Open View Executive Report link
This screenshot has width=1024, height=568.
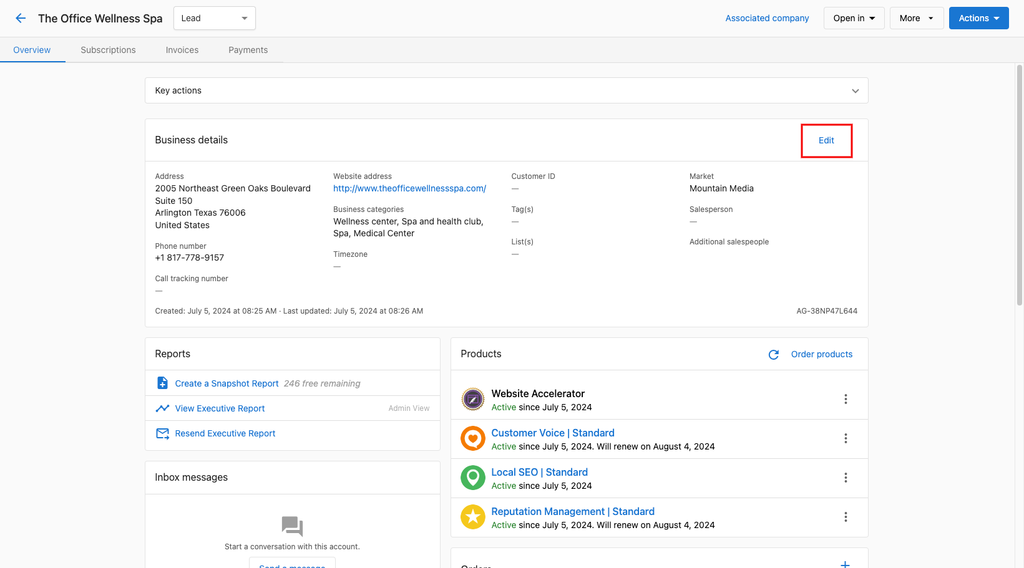[x=220, y=408]
